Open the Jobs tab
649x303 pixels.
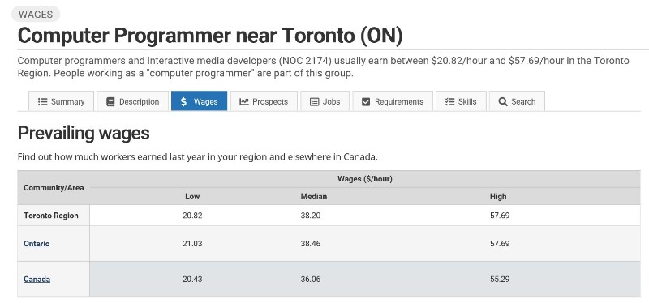click(325, 101)
